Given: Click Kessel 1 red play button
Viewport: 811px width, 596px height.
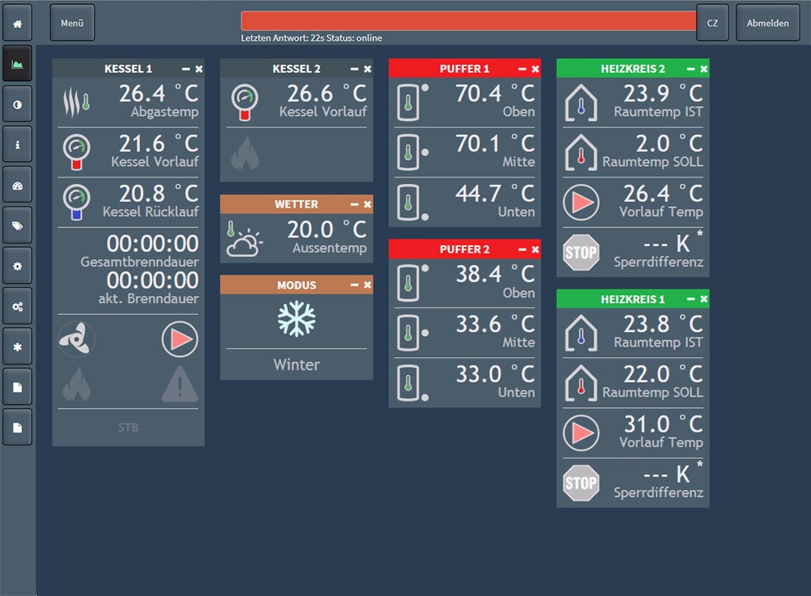Looking at the screenshot, I should pos(180,338).
